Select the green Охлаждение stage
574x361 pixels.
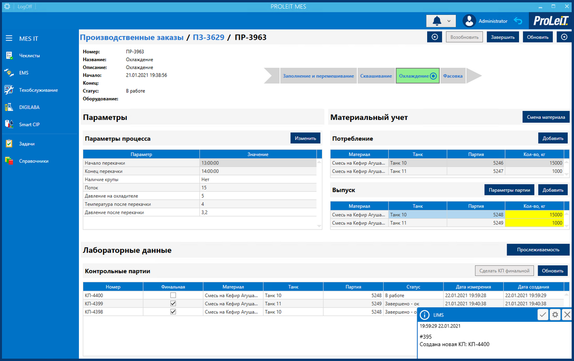click(x=418, y=76)
